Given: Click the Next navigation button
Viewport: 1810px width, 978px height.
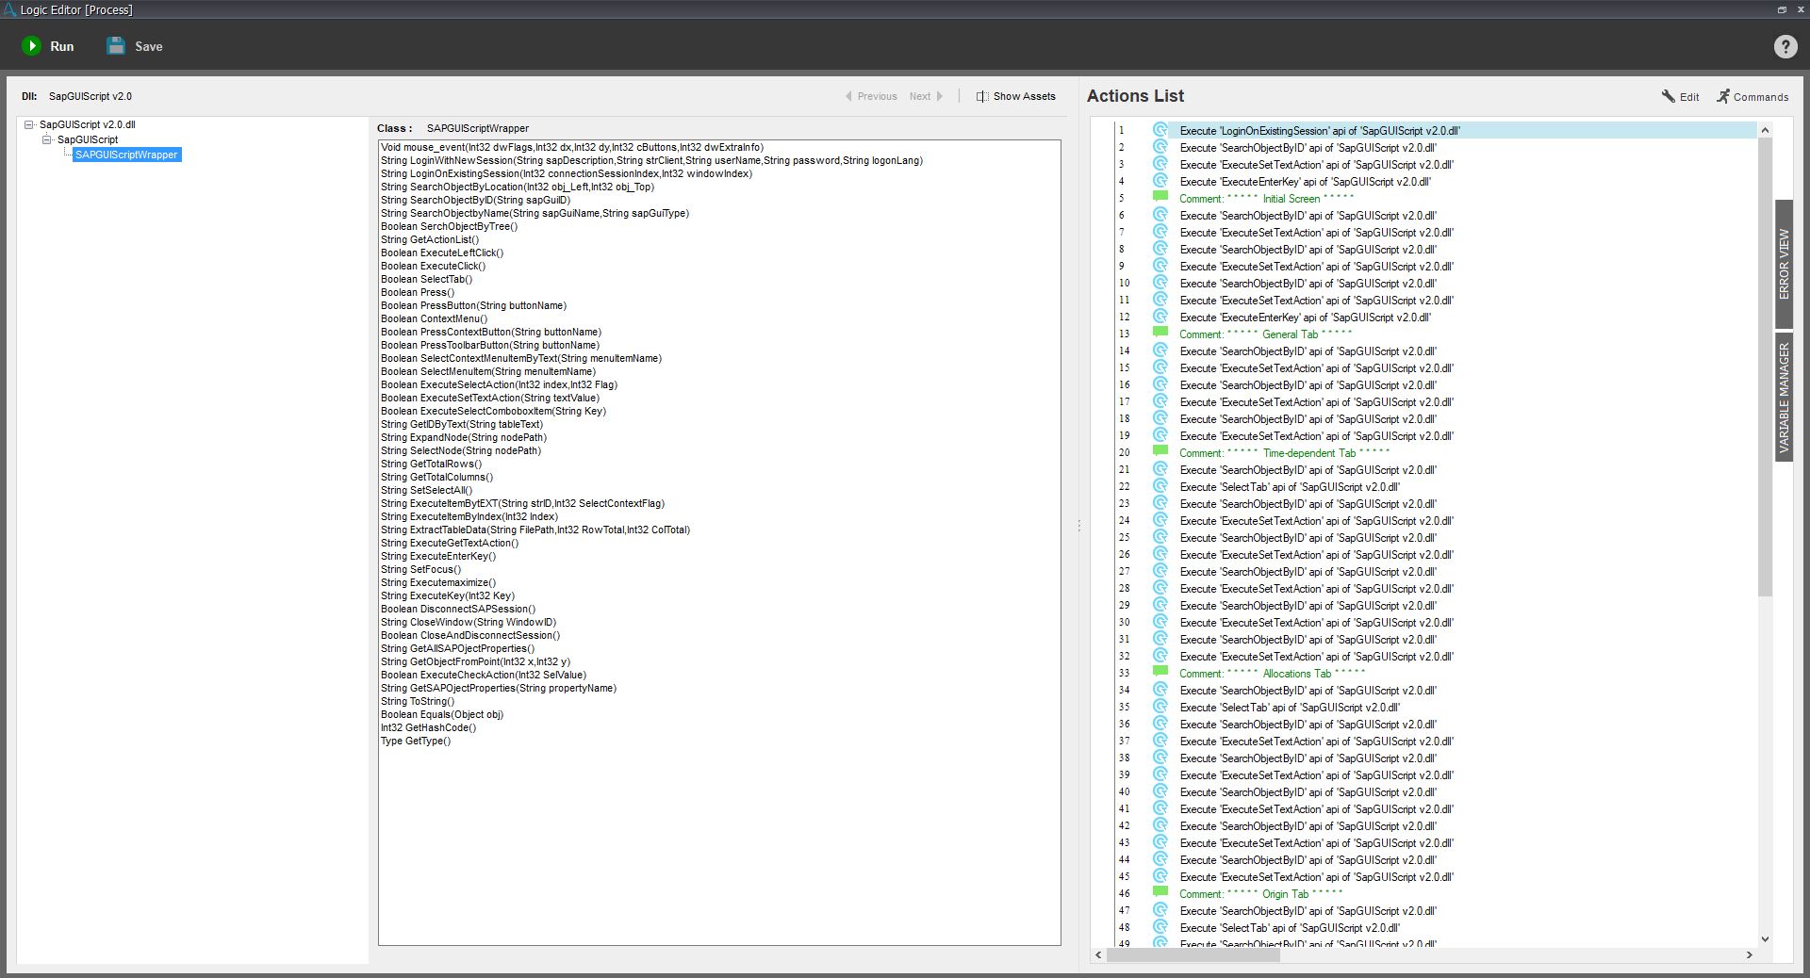Looking at the screenshot, I should click(925, 96).
